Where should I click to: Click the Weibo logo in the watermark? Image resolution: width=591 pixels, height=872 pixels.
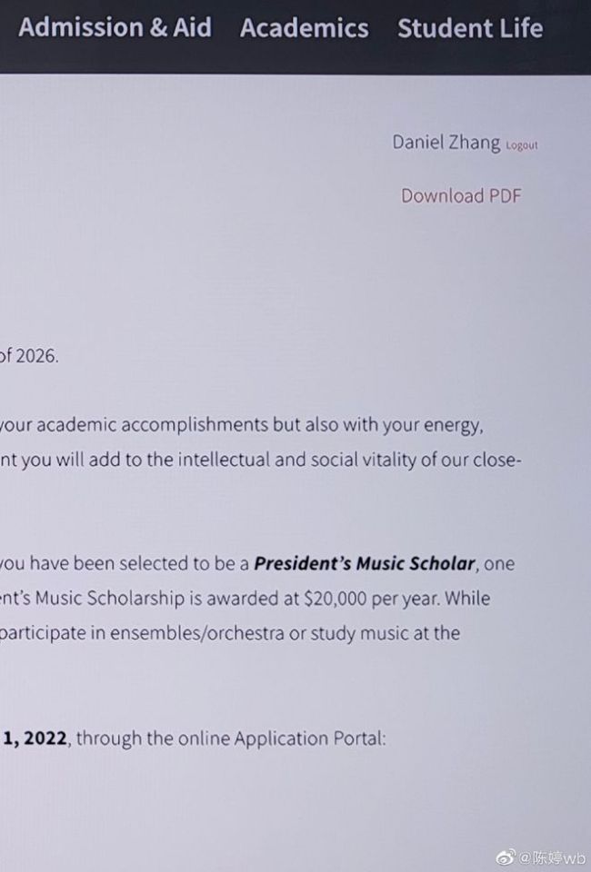(x=506, y=857)
